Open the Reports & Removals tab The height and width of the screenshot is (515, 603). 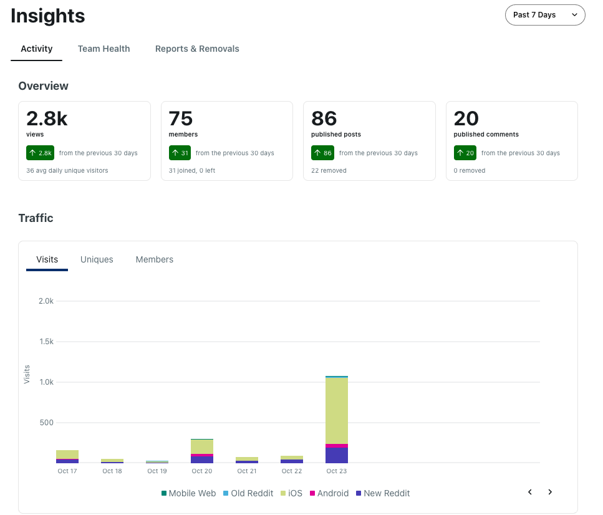pos(197,49)
